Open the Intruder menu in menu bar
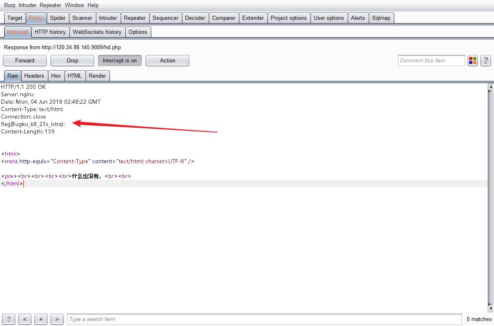The height and width of the screenshot is (326, 494). pos(27,5)
